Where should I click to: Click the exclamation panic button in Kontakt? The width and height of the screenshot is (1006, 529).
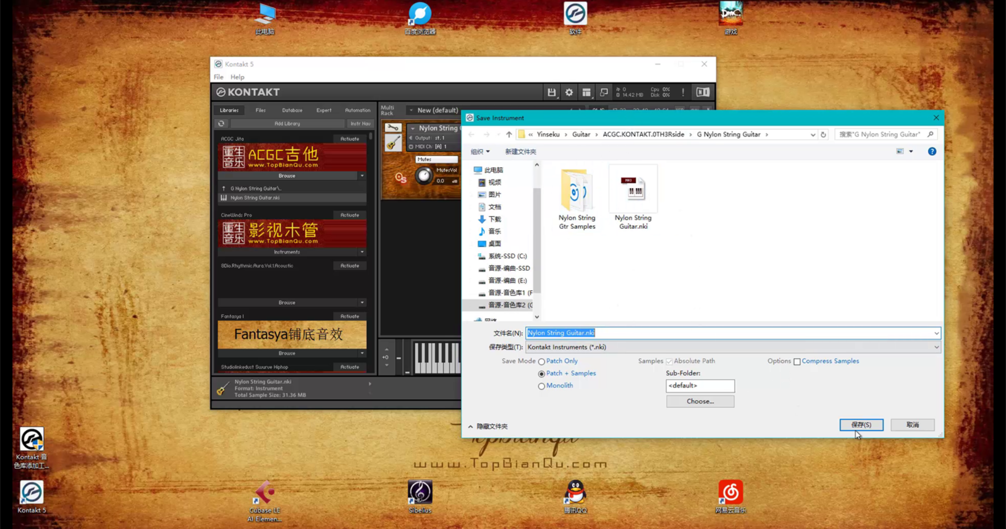click(683, 93)
